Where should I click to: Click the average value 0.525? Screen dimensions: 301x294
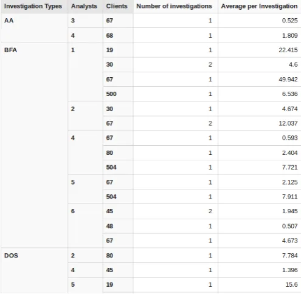click(290, 21)
